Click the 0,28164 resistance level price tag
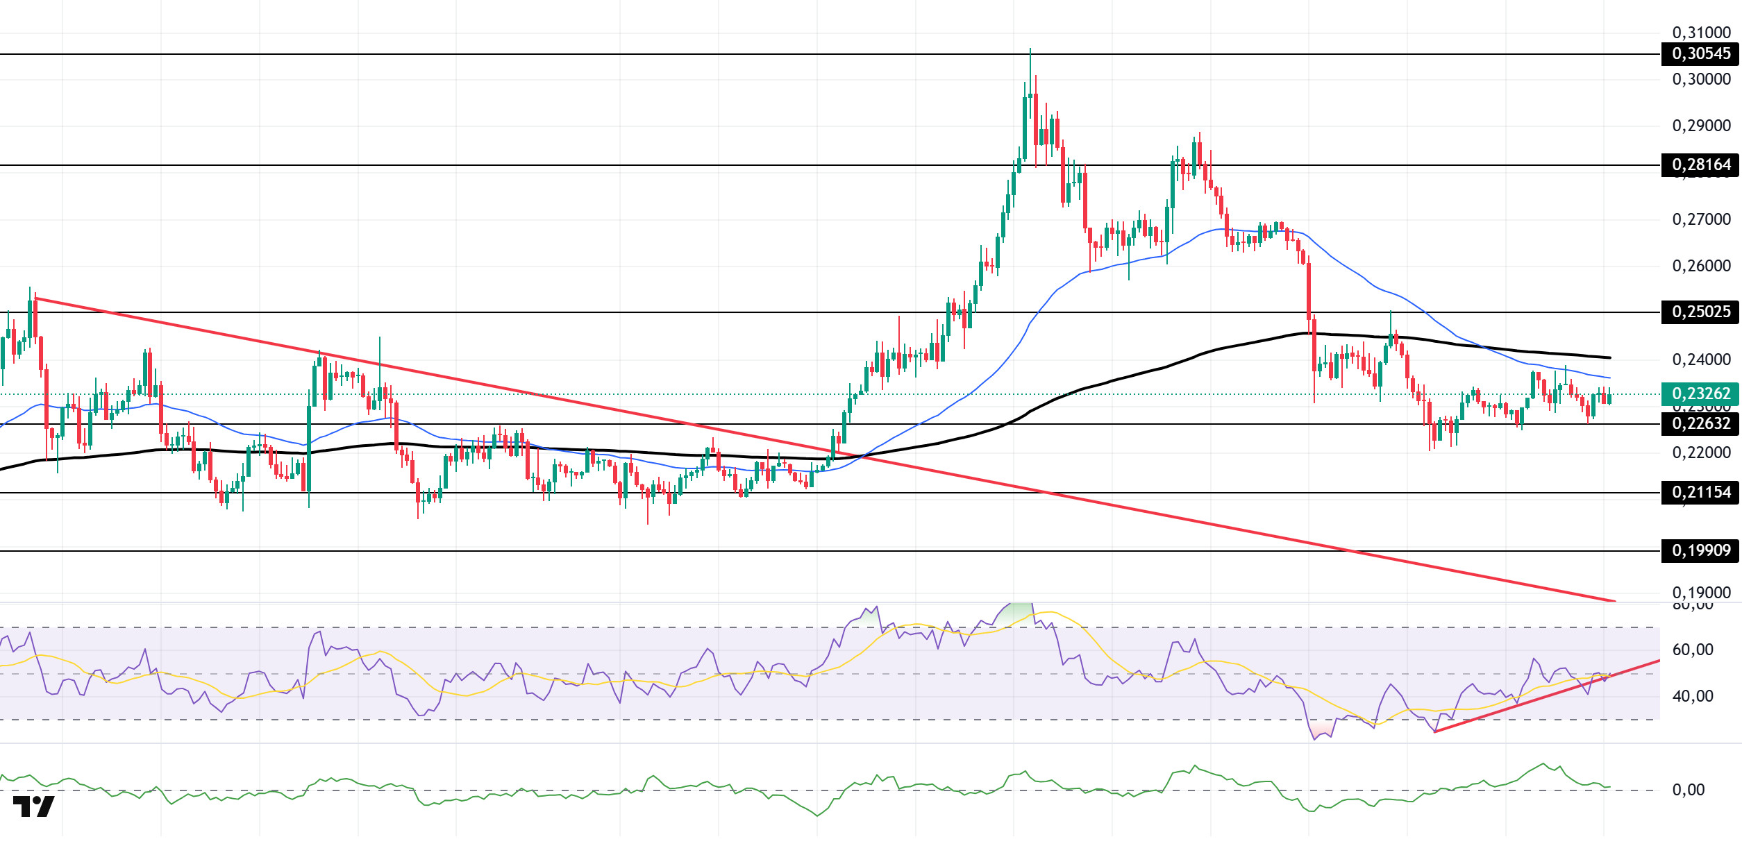1742x846 pixels. click(x=1700, y=165)
